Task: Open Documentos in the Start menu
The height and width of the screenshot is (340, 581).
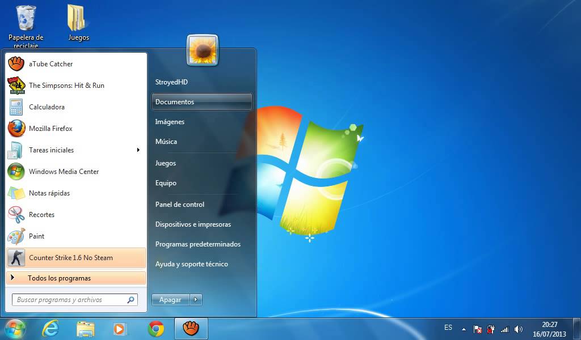Action: coord(202,102)
